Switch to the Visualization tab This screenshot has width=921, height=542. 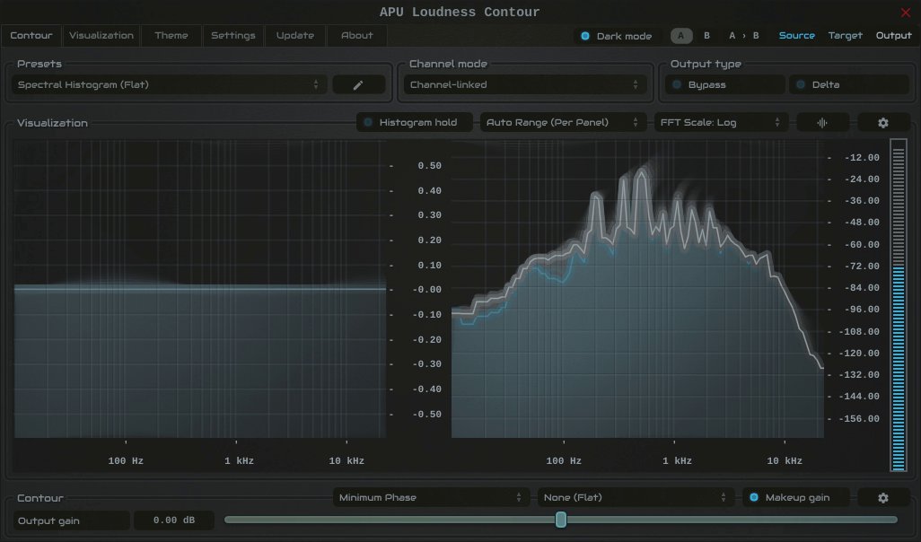[x=101, y=35]
